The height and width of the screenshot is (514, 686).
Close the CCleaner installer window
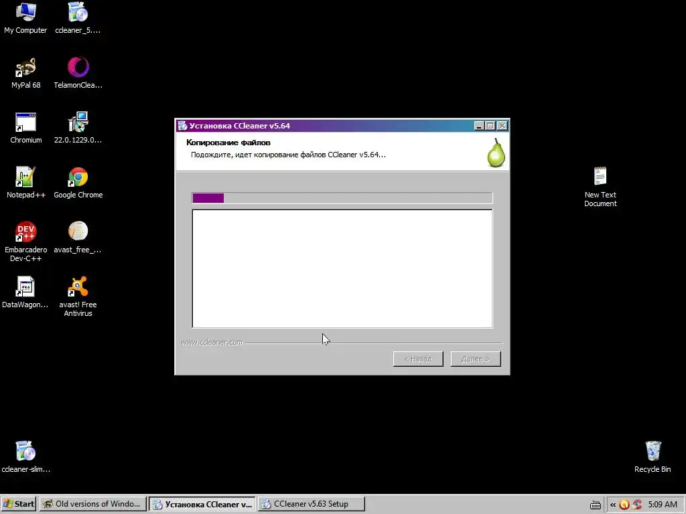502,126
